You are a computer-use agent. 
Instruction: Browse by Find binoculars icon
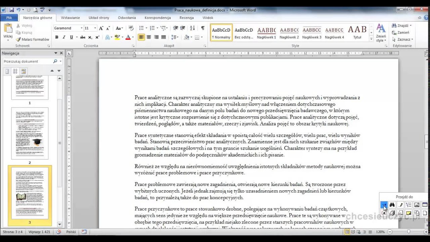(392, 205)
